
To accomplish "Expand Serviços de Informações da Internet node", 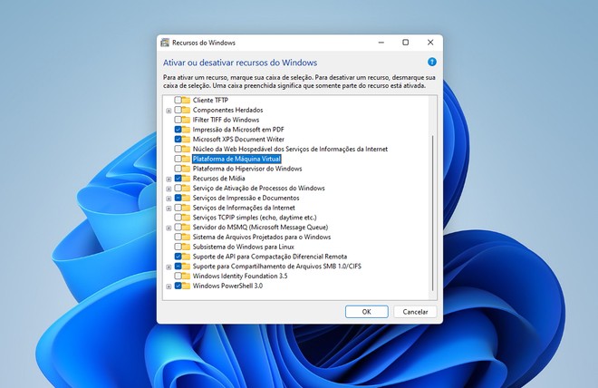I will (169, 209).
